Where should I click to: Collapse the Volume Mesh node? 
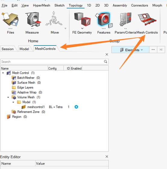point(8,97)
